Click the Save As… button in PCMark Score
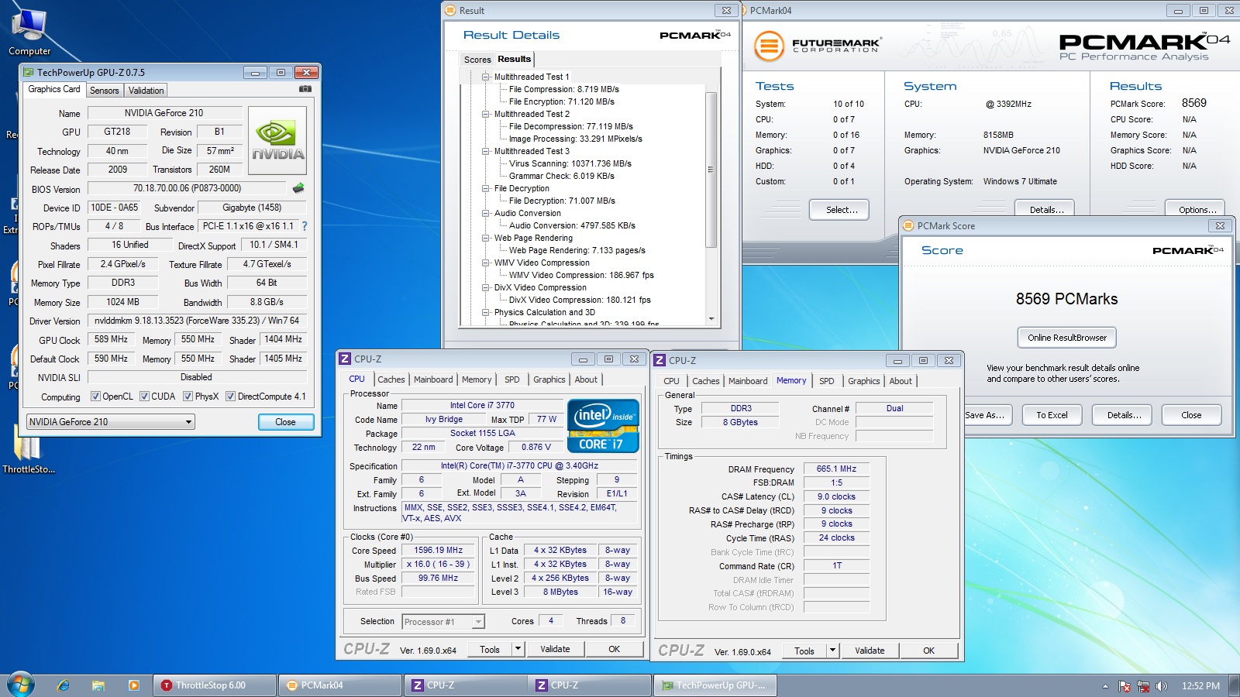This screenshot has width=1240, height=697. pos(984,415)
